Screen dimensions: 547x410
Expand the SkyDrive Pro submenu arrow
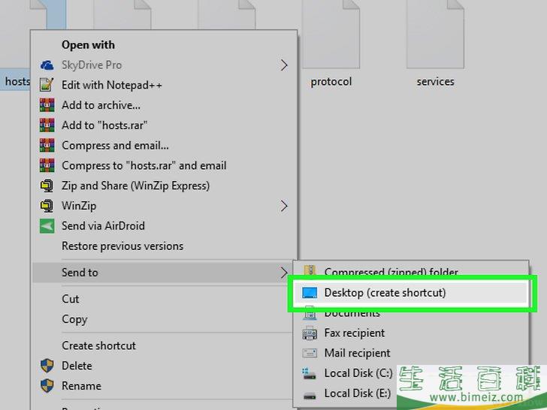284,65
